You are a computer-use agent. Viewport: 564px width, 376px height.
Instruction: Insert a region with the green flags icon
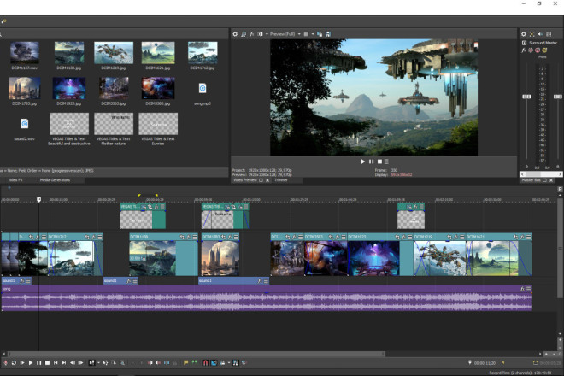195,362
